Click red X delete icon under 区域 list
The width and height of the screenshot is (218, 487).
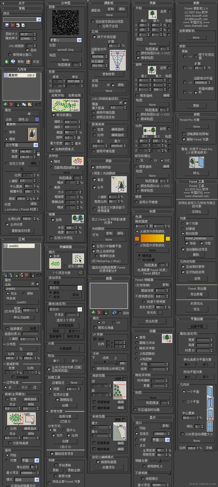(26, 275)
